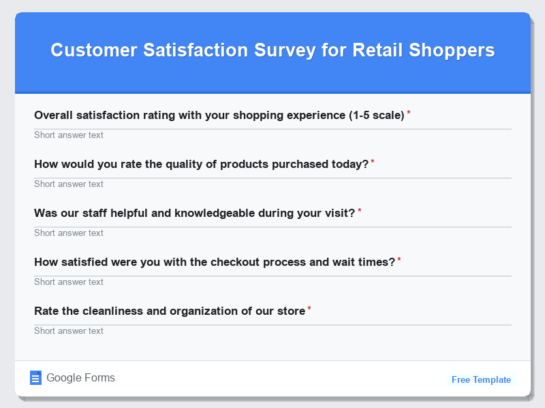Screen dimensions: 545x408
Task: Click the asterisk next to the checkout process question
Action: [400, 258]
